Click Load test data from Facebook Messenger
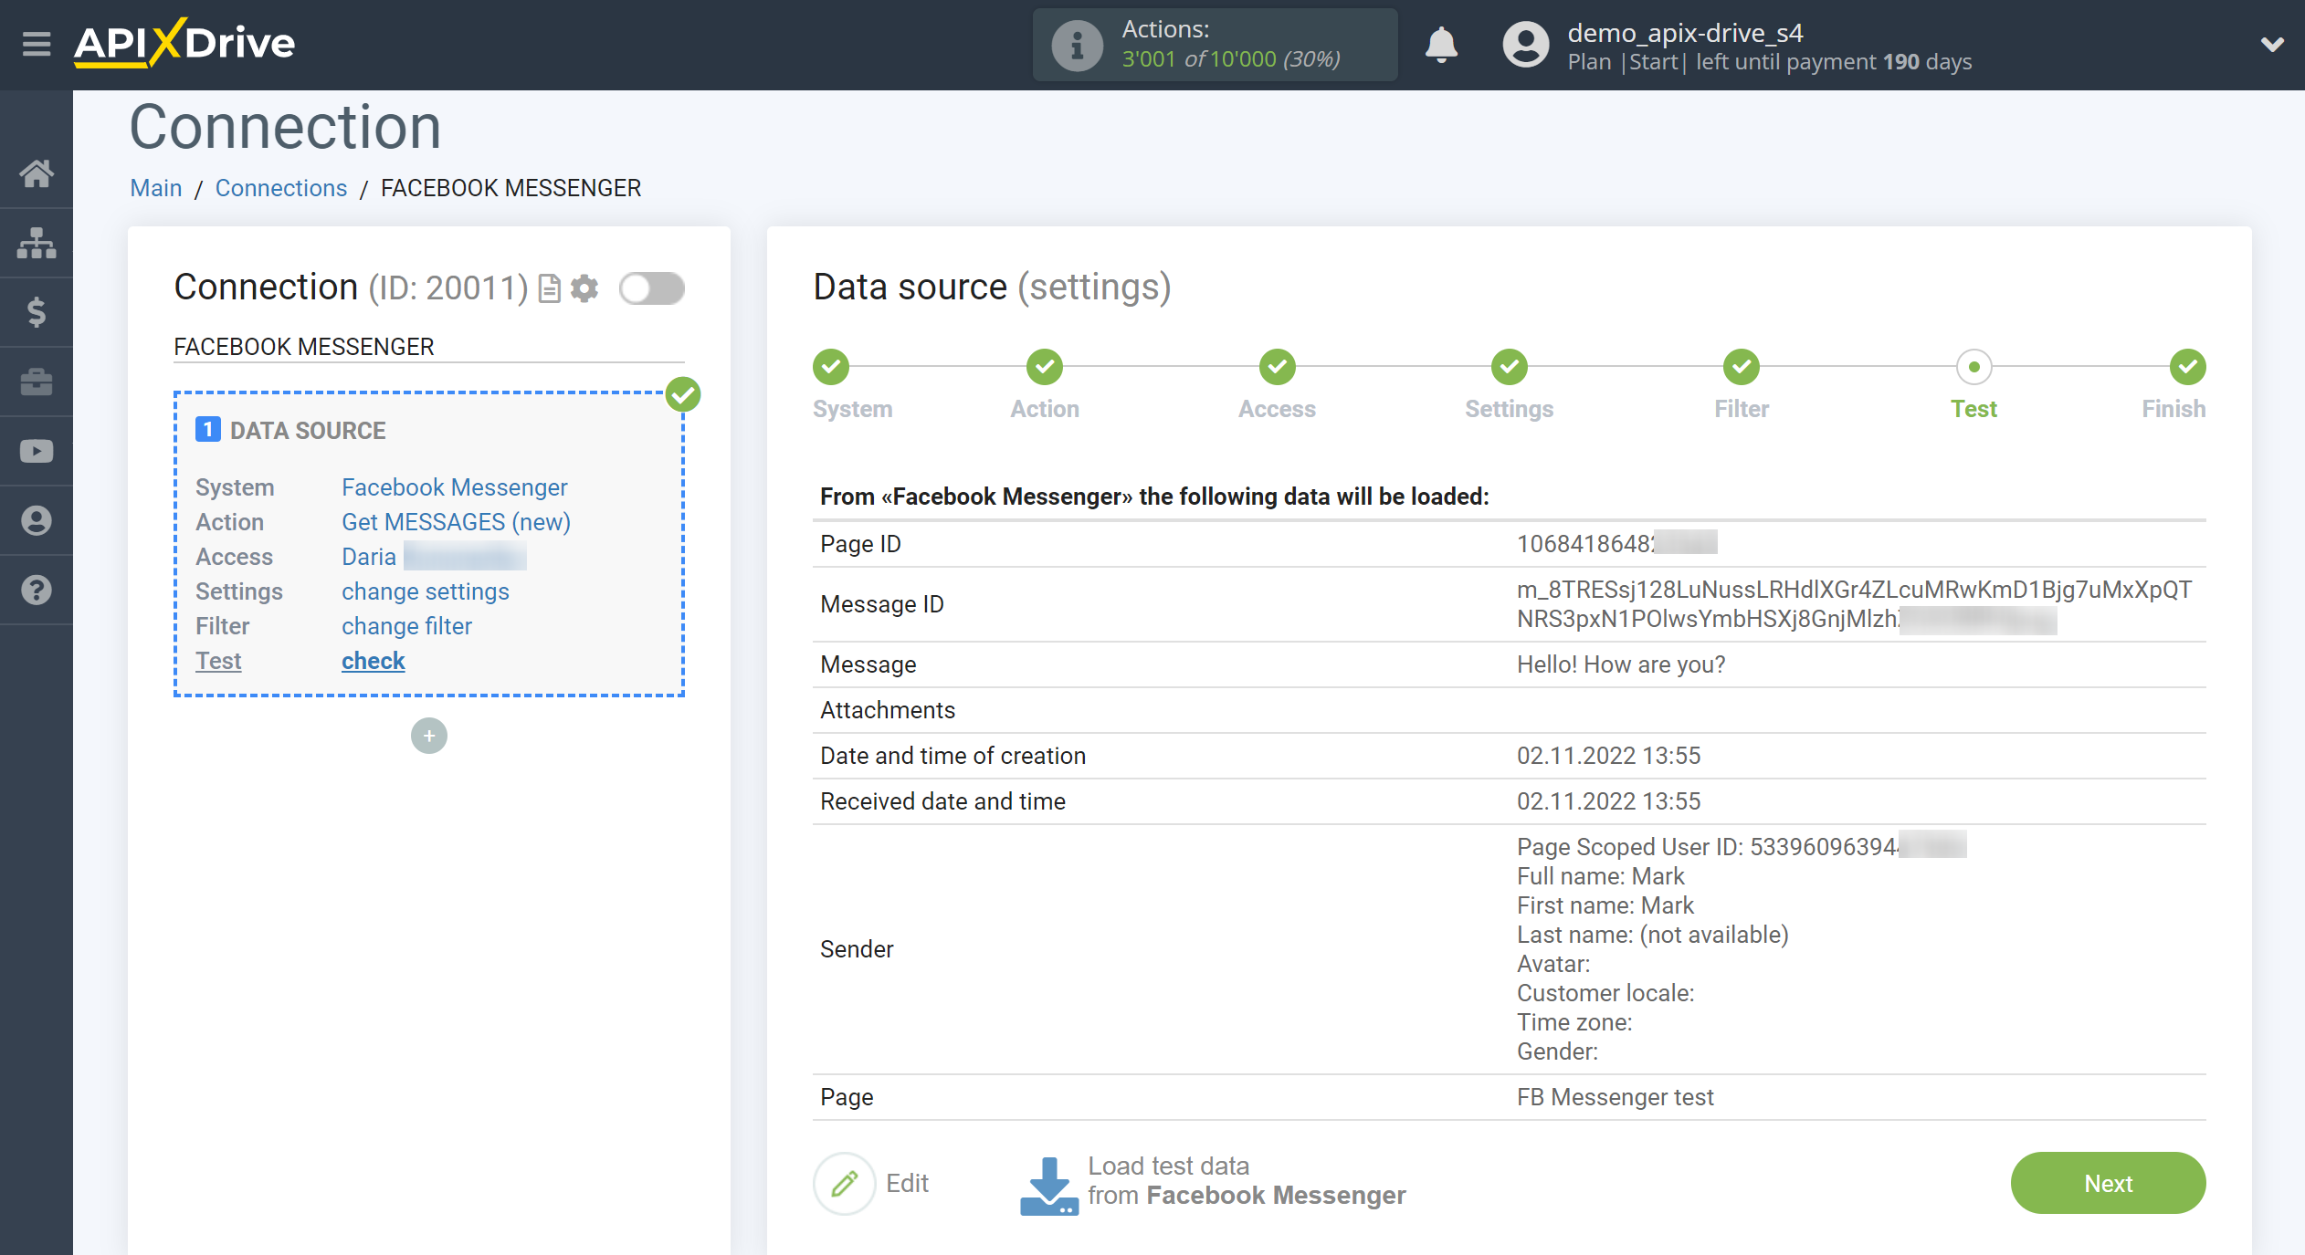This screenshot has height=1255, width=2305. 1246,1181
